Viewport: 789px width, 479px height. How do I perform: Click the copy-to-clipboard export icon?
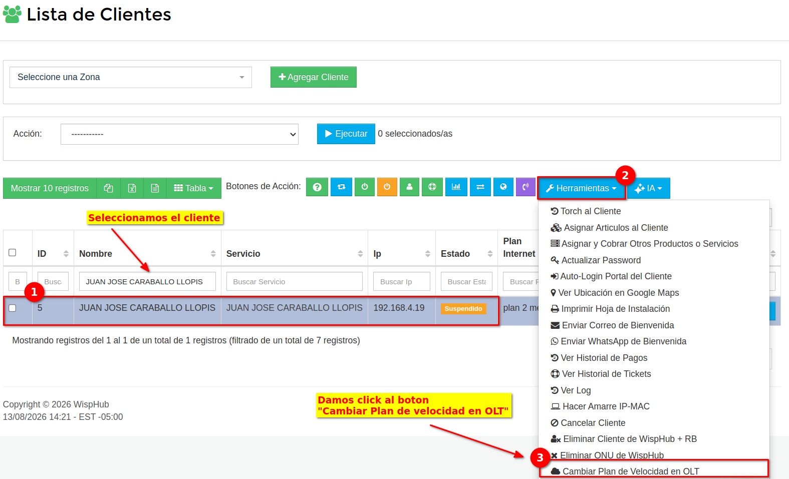108,188
